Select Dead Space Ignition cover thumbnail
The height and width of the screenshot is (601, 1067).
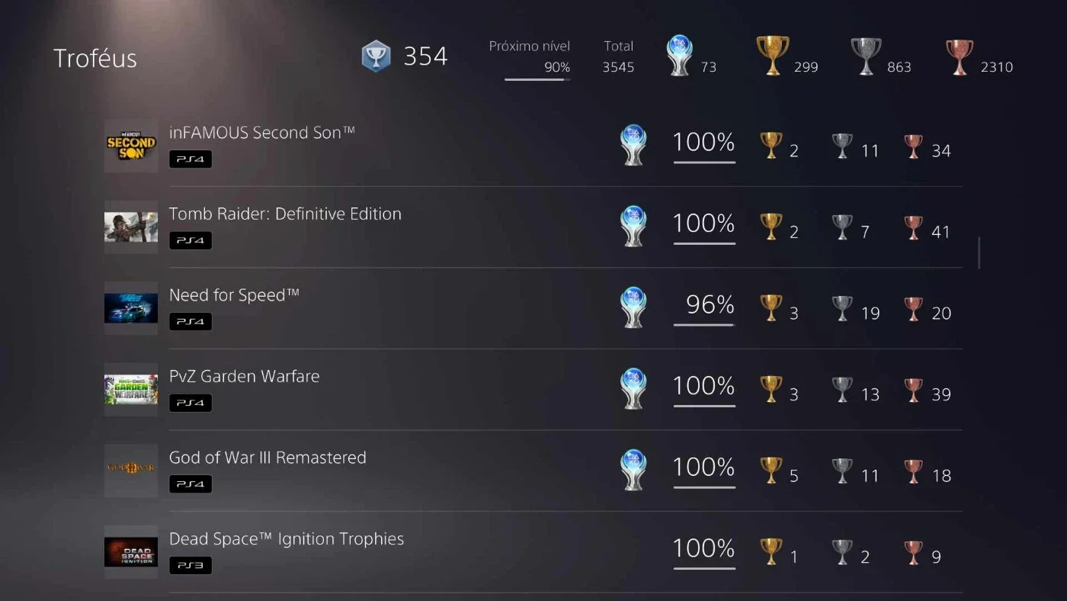click(131, 552)
